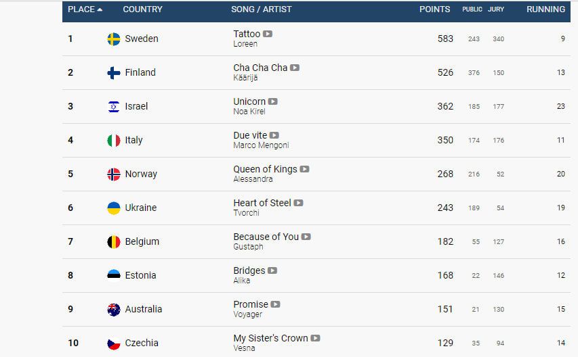Play the video for Tattoo
The width and height of the screenshot is (578, 357).
(268, 34)
